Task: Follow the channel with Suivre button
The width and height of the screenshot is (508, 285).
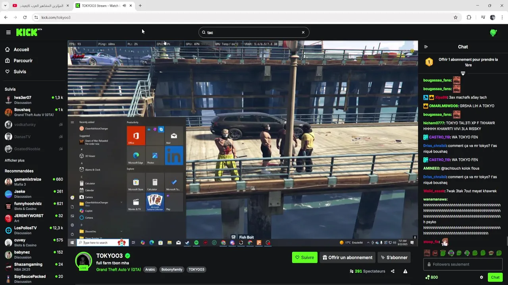Action: 305,257
